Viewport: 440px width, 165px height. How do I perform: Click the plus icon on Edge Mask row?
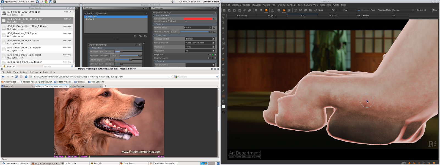[x=215, y=54]
